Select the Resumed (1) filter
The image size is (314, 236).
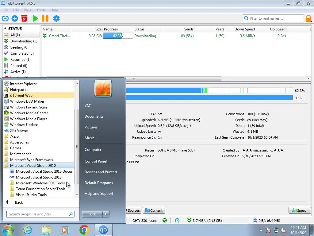21,60
